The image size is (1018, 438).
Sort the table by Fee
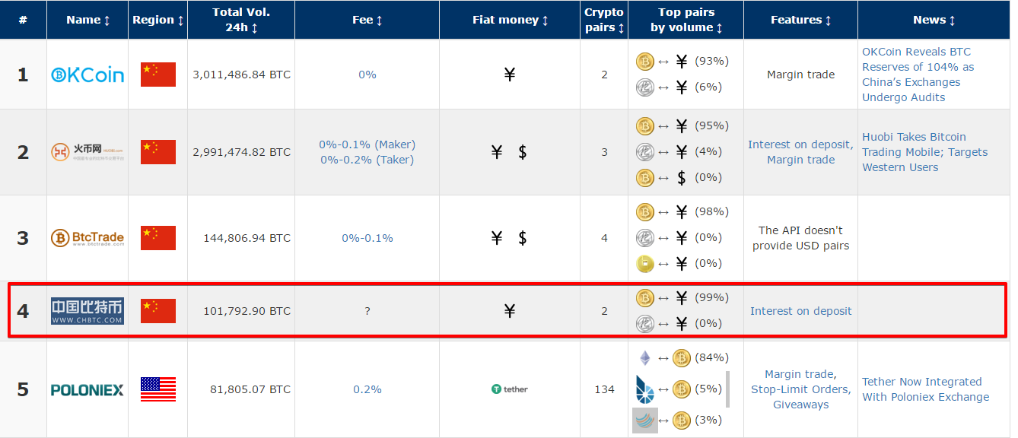click(x=367, y=20)
